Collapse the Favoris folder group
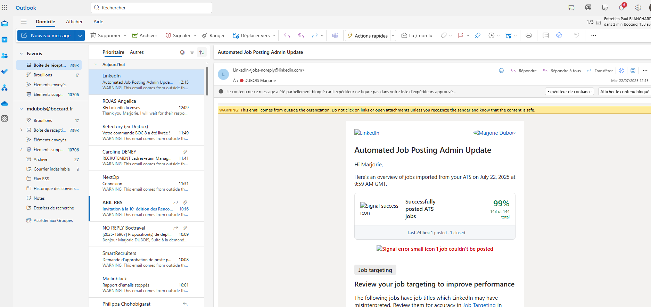Viewport: 651px width, 307px height. [21, 53]
